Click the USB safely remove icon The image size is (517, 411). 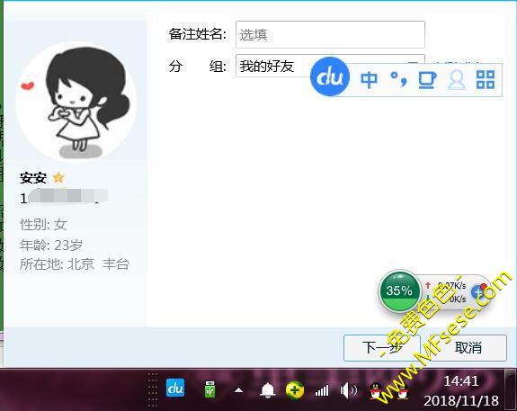(209, 389)
